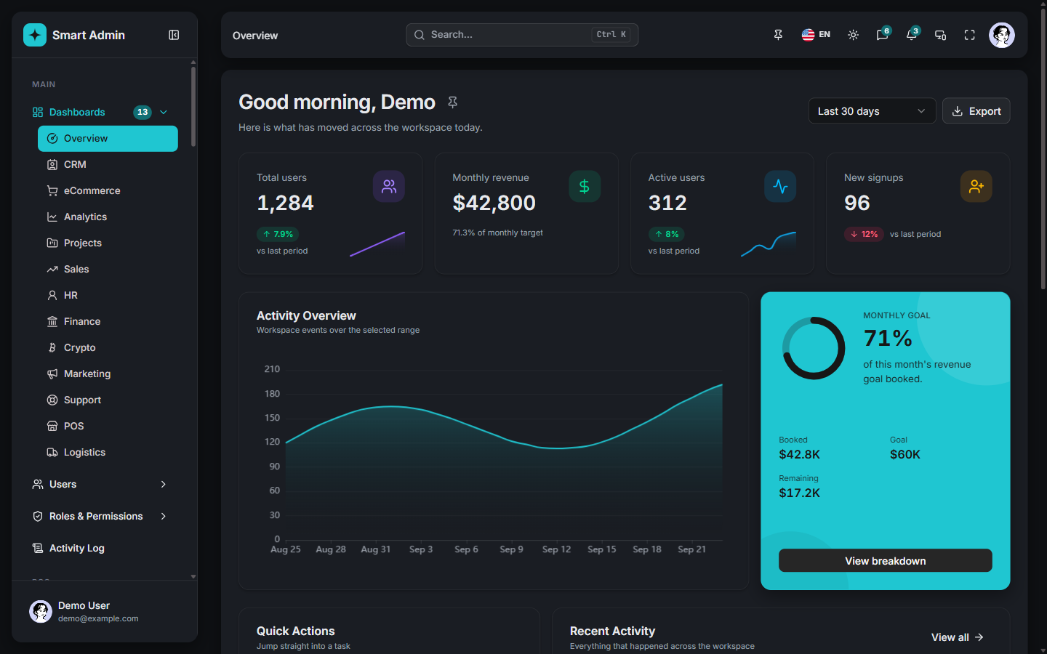This screenshot has width=1047, height=654.
Task: Click the Active users pulse icon
Action: [780, 187]
